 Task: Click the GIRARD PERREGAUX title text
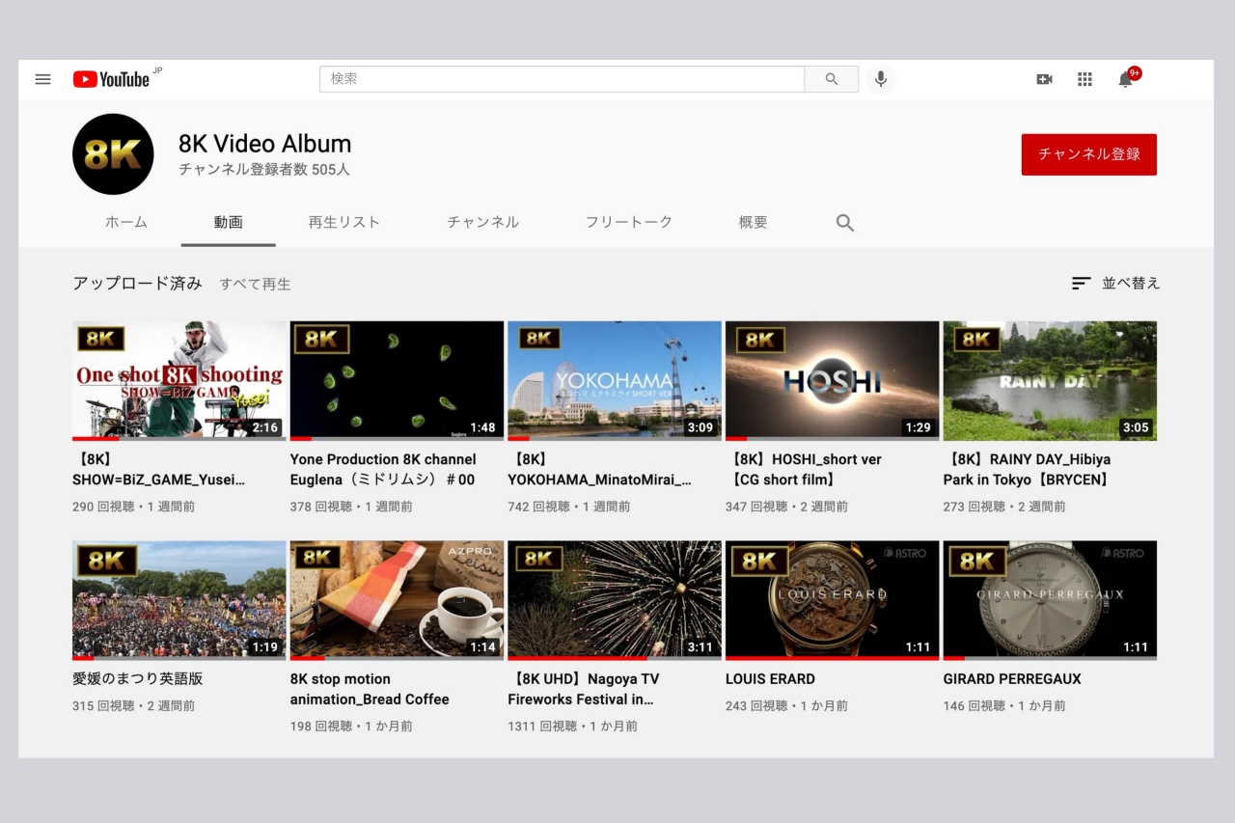tap(1012, 679)
